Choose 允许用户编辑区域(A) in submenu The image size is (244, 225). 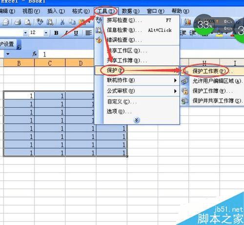pos(212,81)
